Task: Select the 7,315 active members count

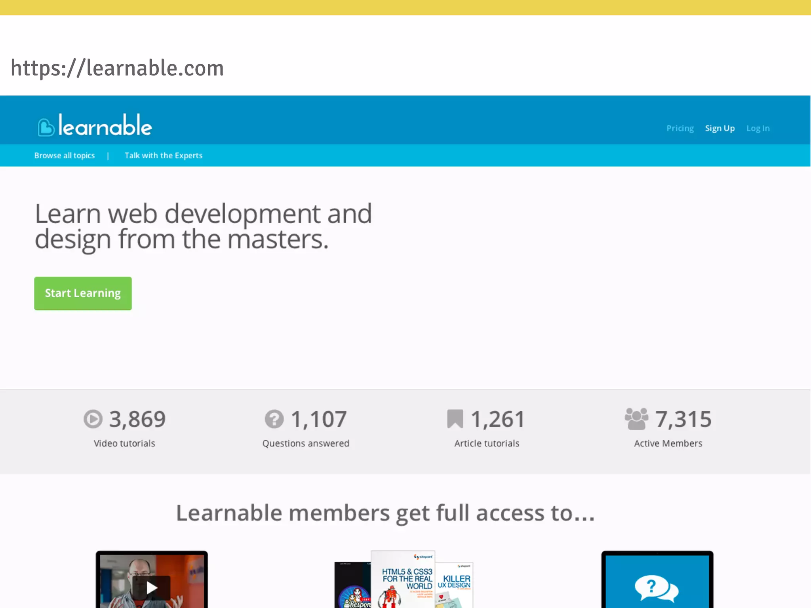Action: pos(683,419)
